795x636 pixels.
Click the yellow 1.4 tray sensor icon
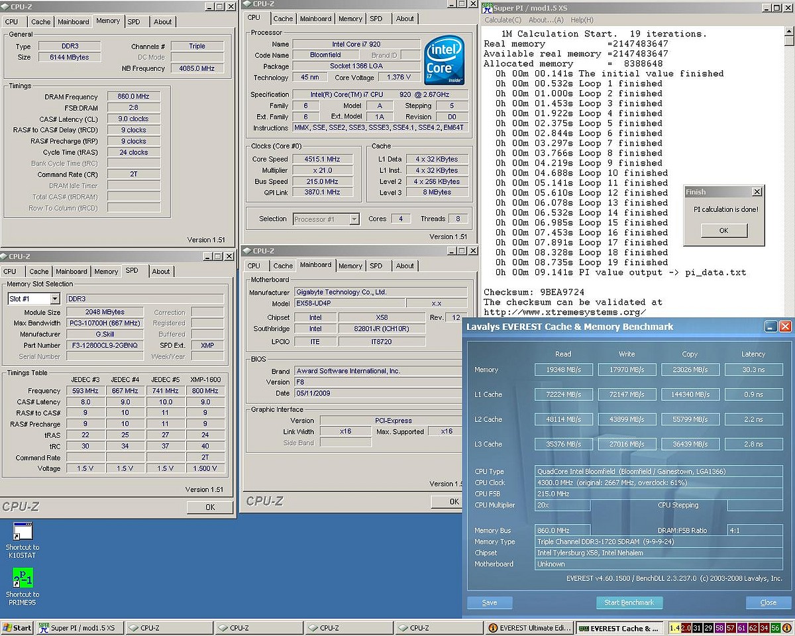[675, 627]
